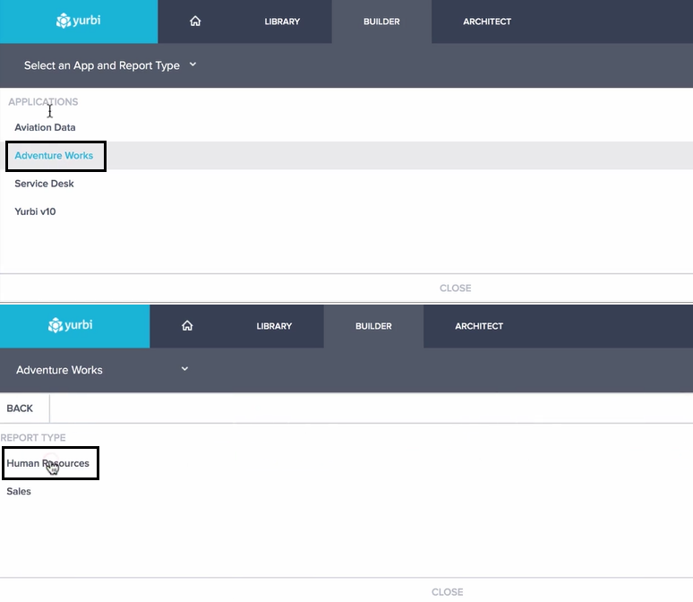Switch to BUILDER tab in bottom panel
Viewport: 693px width, 602px height.
(373, 326)
